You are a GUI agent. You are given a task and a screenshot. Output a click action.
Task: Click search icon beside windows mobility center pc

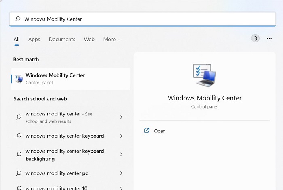[19, 173]
